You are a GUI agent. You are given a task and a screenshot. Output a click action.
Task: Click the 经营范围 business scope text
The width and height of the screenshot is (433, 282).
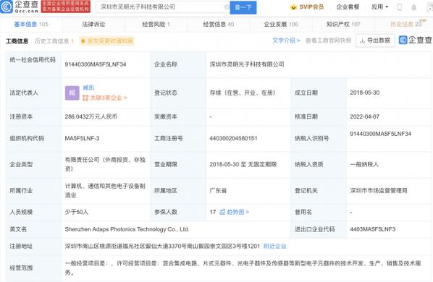click(243, 268)
